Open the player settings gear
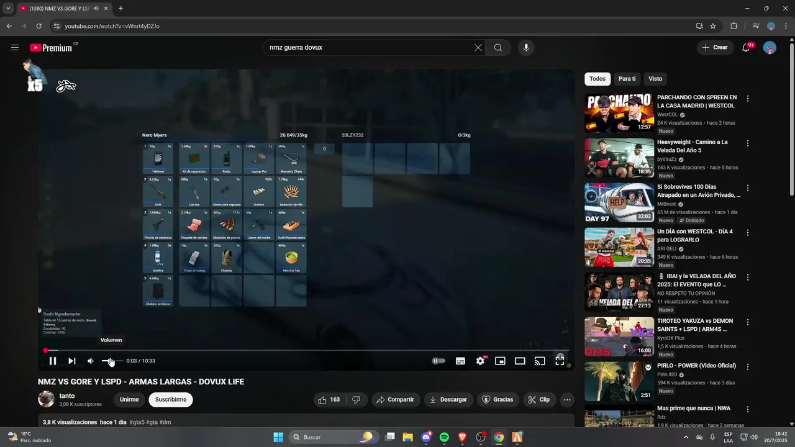The height and width of the screenshot is (447, 795). (480, 361)
